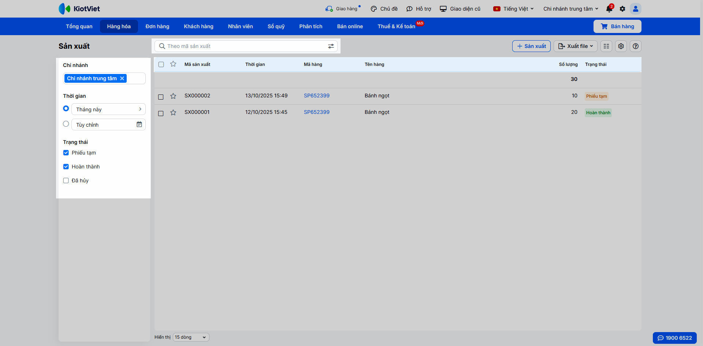Open the Hàng hóa menu
The width and height of the screenshot is (703, 346).
click(119, 26)
